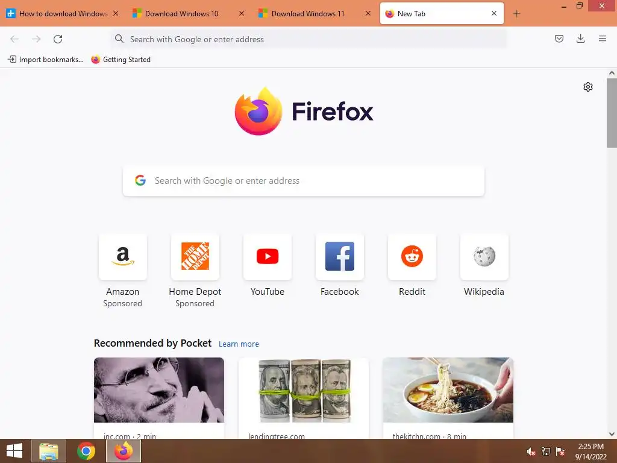The height and width of the screenshot is (463, 617).
Task: Open new tab personalization gear
Action: (588, 87)
